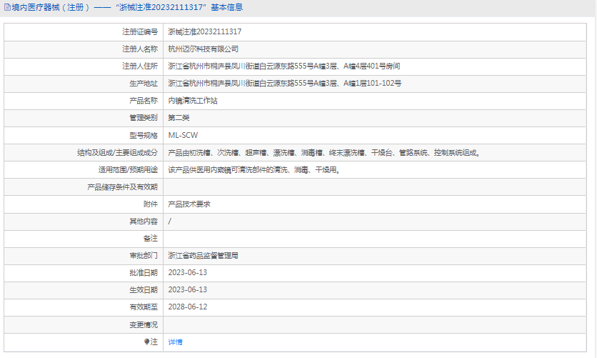Select registration number 浙械注准20232111317 in the table
Viewport: 597px width, 358px height.
[x=205, y=31]
